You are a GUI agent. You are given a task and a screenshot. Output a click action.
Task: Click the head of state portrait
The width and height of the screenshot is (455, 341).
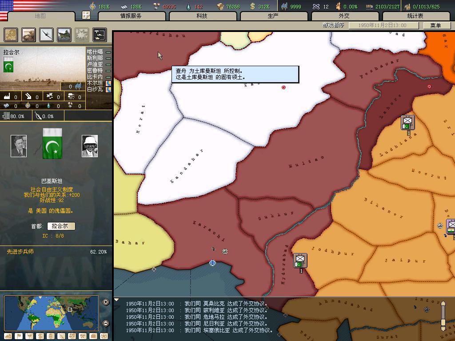(x=19, y=146)
